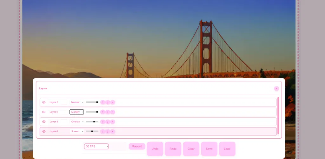
Task: Move Layer 4 down
Action: click(108, 131)
